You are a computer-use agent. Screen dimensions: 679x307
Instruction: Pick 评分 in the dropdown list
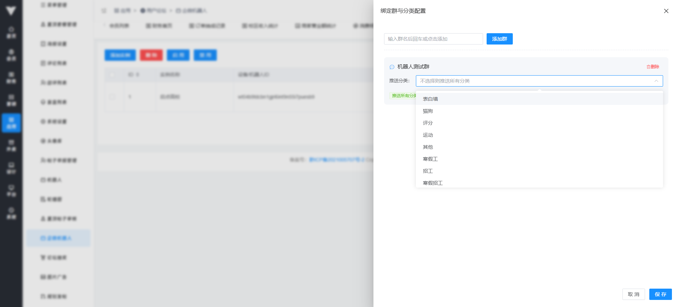click(428, 123)
